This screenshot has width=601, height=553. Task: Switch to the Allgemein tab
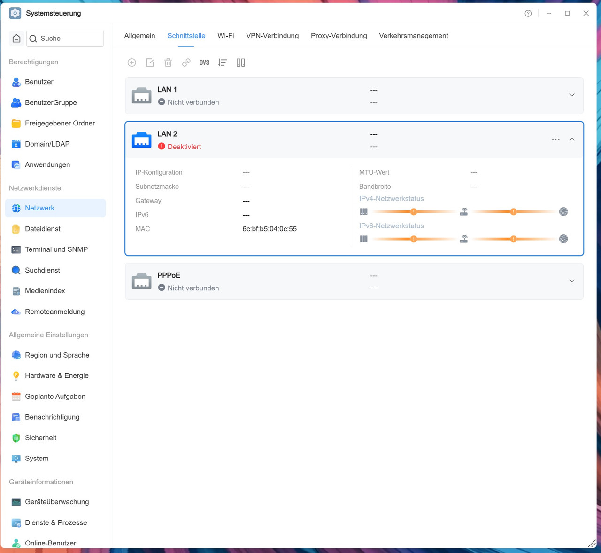coord(139,36)
